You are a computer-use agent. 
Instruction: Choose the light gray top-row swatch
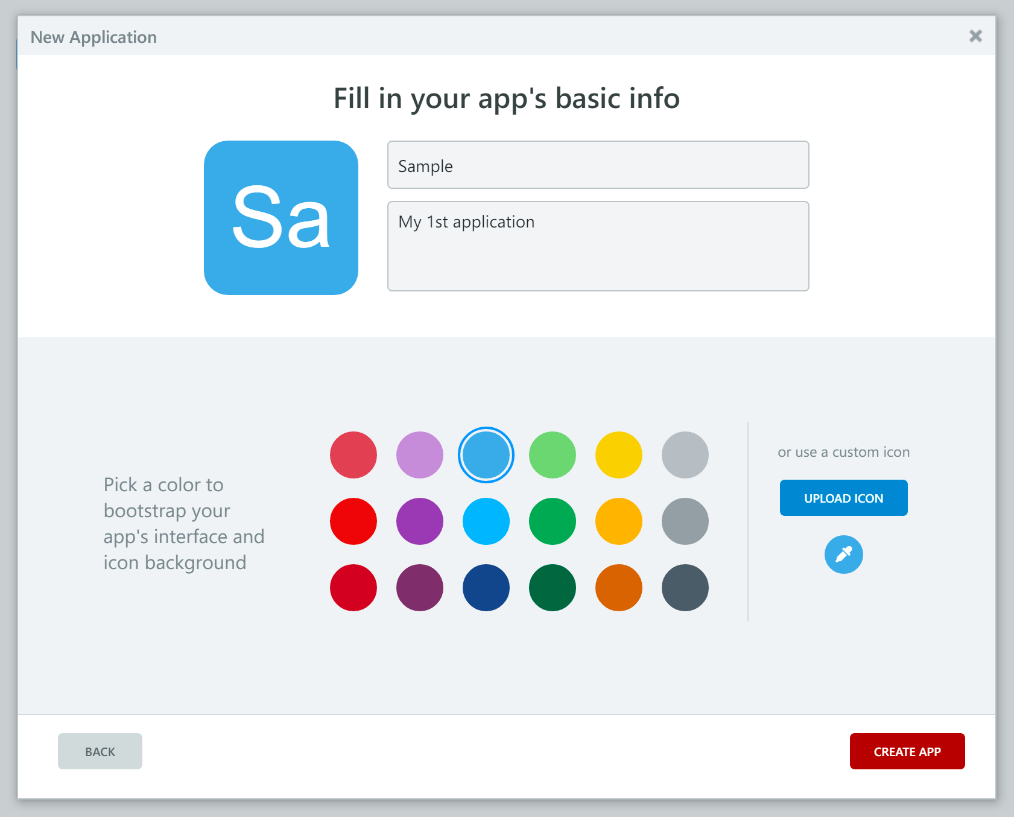(685, 455)
